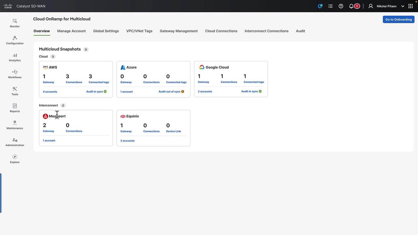Image resolution: width=418 pixels, height=235 pixels.
Task: Click the Catalyst SD-WAN title
Action: (x=31, y=6)
